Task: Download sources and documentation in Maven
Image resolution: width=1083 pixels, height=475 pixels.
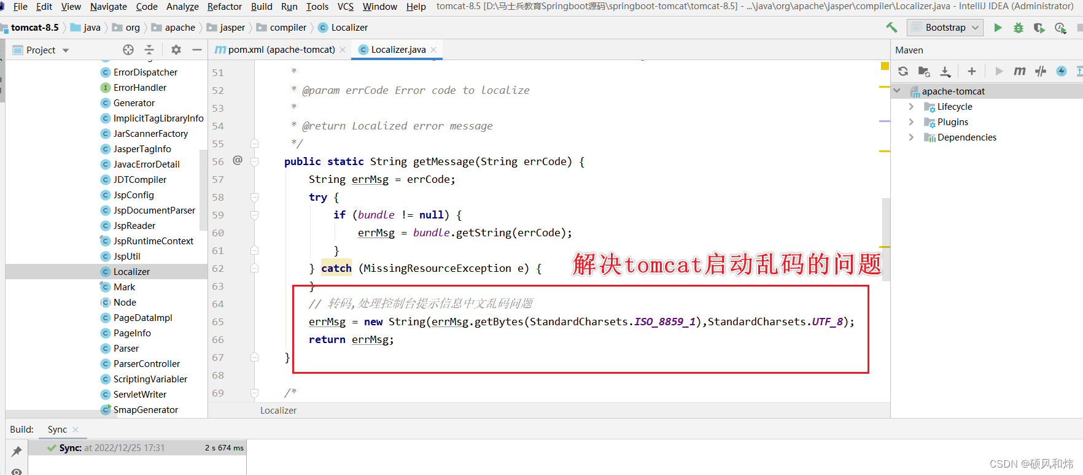Action: point(945,71)
